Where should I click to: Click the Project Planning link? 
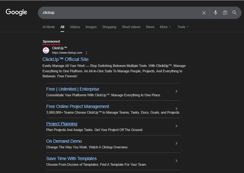(x=62, y=124)
